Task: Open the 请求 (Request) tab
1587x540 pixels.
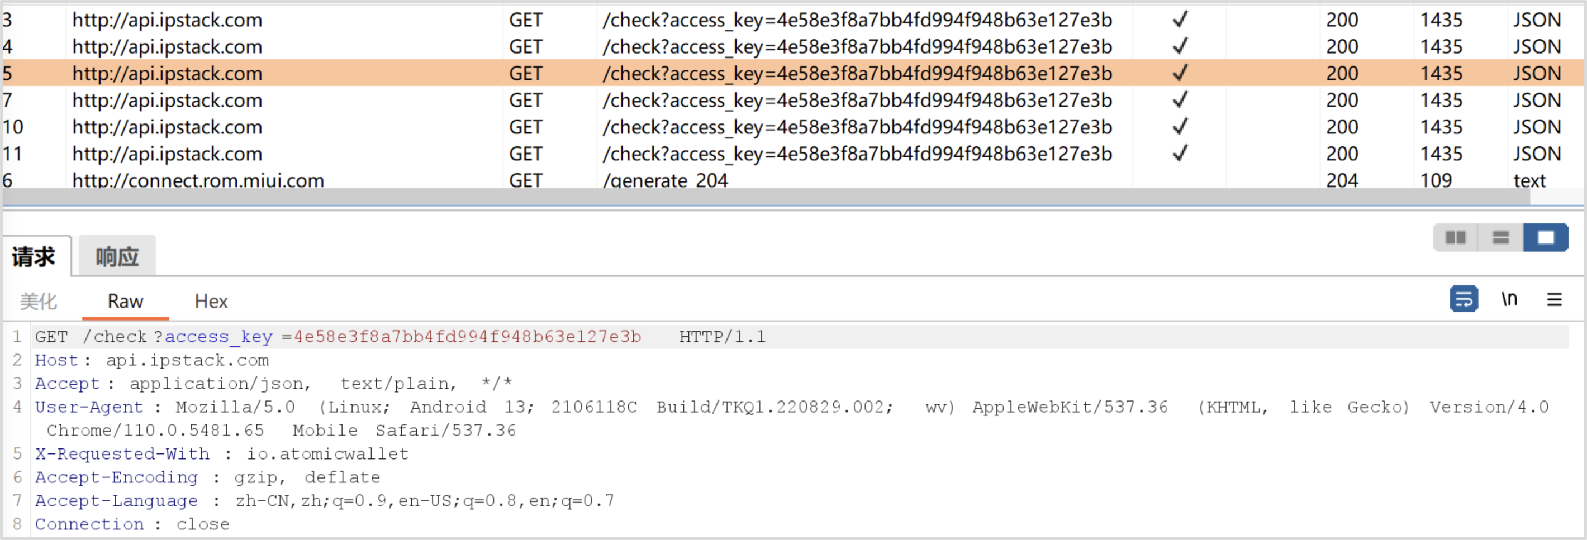Action: (34, 256)
